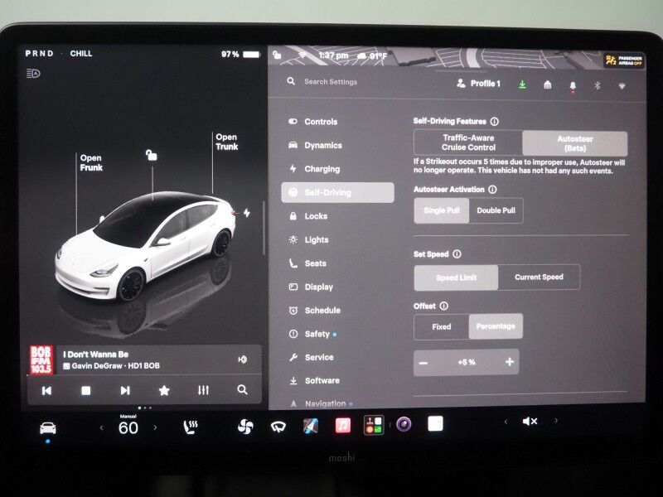Image resolution: width=663 pixels, height=497 pixels.
Task: Tap the BOB FM 103.5 station logo
Action: pos(41,359)
